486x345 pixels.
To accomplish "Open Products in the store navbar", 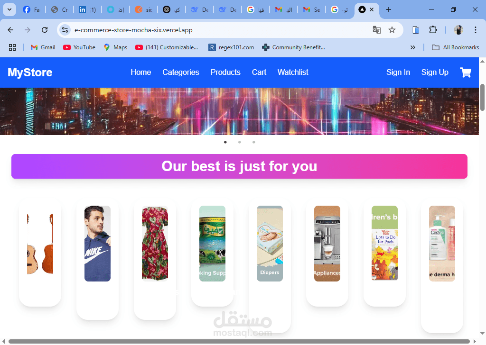I will click(225, 73).
